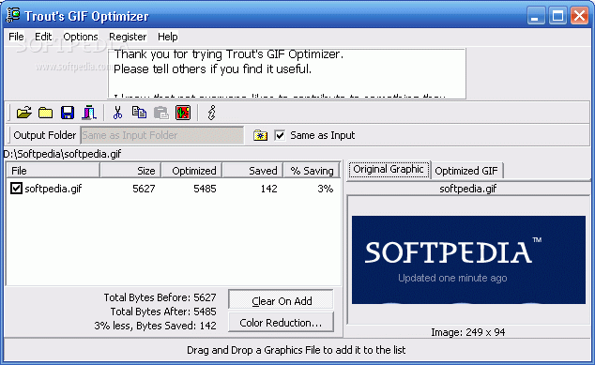This screenshot has width=595, height=365.
Task: Open the Help menu
Action: (x=168, y=37)
